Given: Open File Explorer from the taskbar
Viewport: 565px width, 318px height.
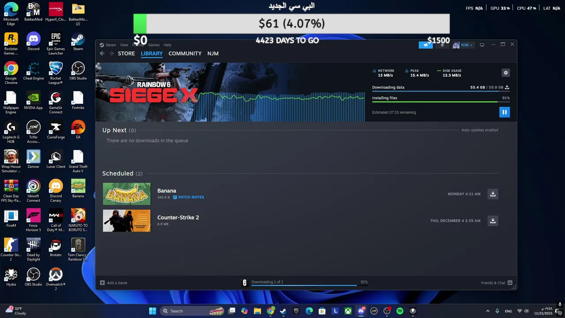Looking at the screenshot, I should point(257,311).
